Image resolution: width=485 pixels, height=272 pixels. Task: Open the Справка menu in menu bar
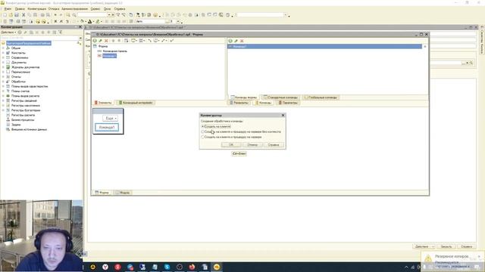tap(120, 9)
